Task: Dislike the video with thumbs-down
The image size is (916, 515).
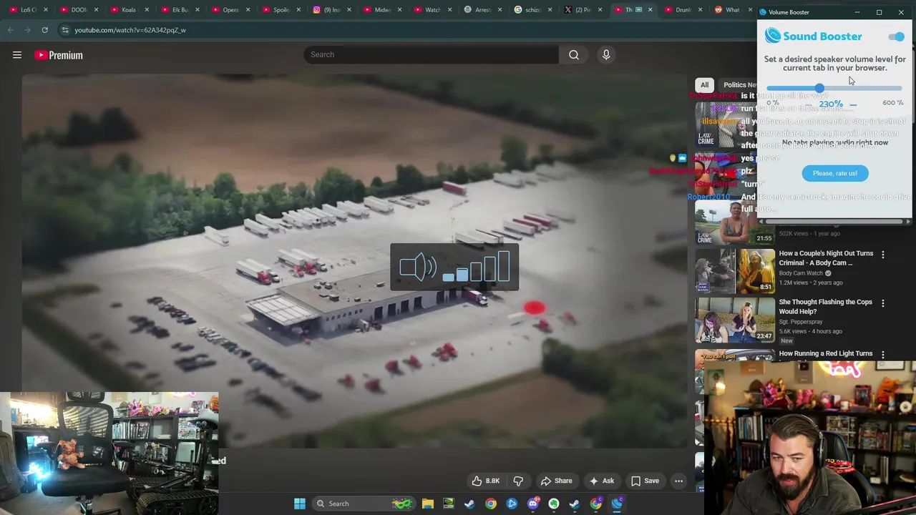Action: pyautogui.click(x=518, y=481)
